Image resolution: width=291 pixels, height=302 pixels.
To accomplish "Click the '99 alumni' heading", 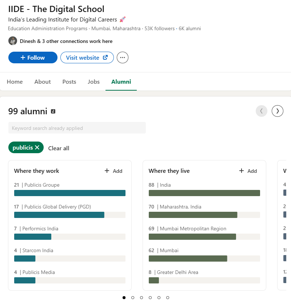I will (x=28, y=111).
